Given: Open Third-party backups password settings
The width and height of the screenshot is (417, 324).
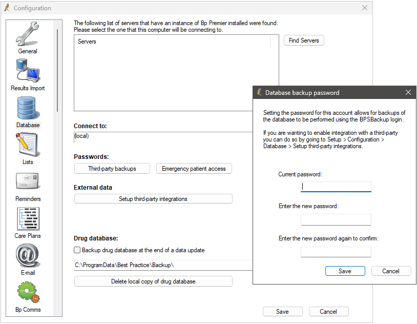Looking at the screenshot, I should (112, 169).
